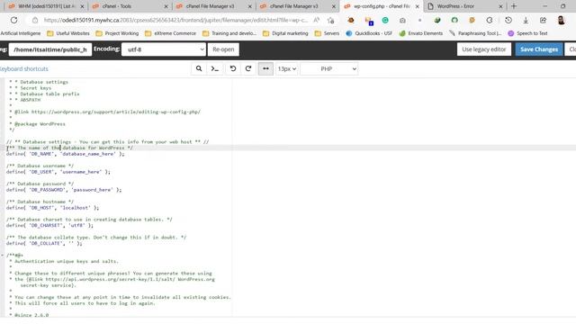The width and height of the screenshot is (576, 324).
Task: Open the PHP language mode dropdown
Action: (329, 68)
